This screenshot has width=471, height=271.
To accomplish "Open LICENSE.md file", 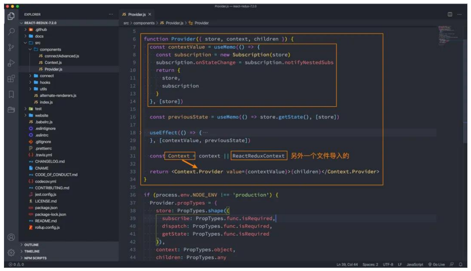I will pyautogui.click(x=69, y=201).
